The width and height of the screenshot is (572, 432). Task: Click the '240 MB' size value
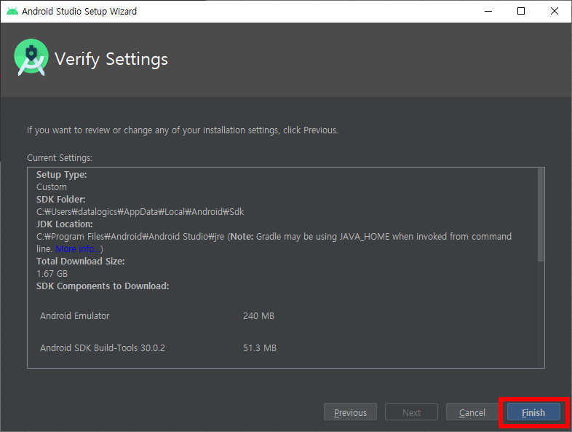point(258,316)
